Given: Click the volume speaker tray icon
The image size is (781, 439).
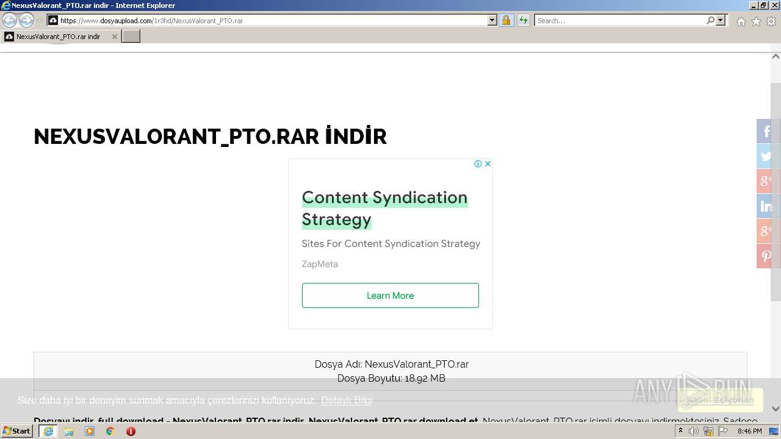Looking at the screenshot, I should tap(693, 431).
